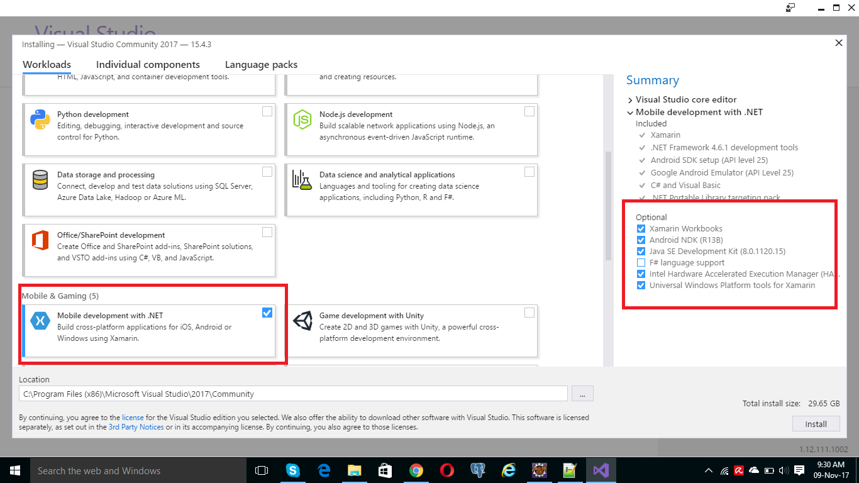Uncheck Java SE Development Kit option
This screenshot has width=859, height=483.
[641, 251]
